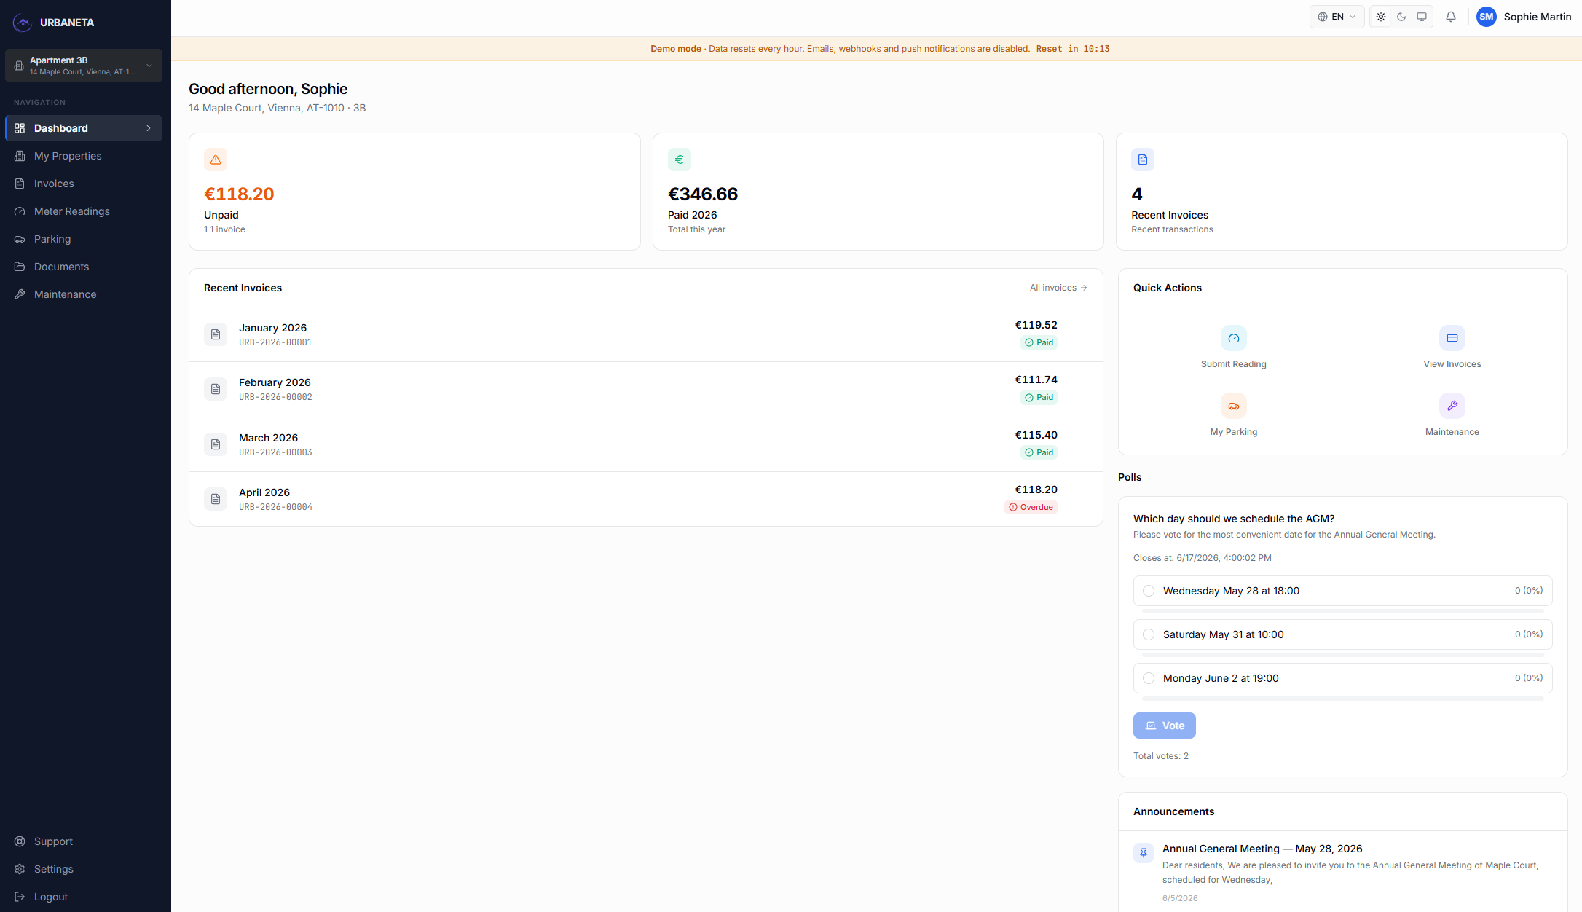Click the building icon beside Apartment 3B
Viewport: 1582px width, 912px height.
tap(19, 66)
